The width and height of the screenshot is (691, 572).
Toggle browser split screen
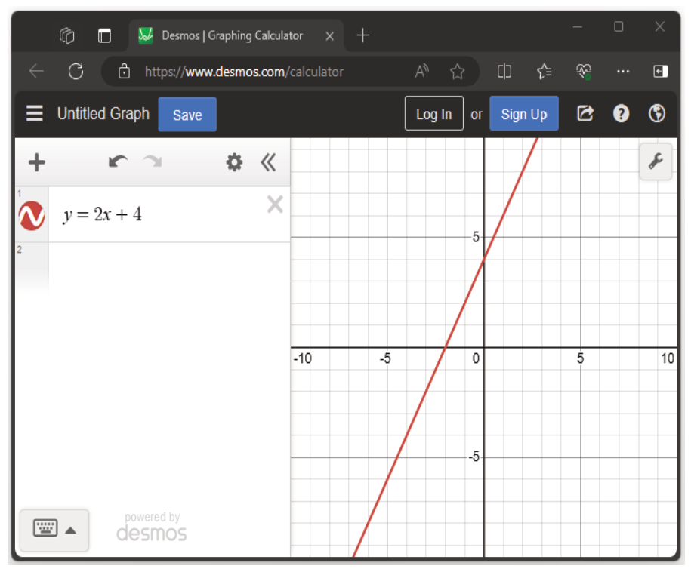coord(504,72)
